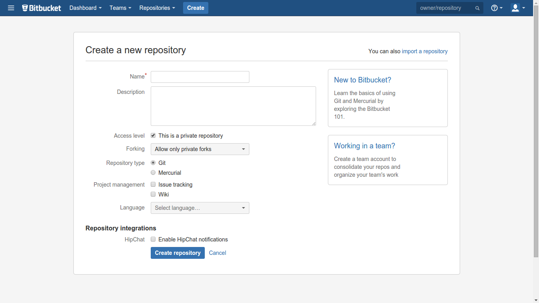This screenshot has height=303, width=539.
Task: Click the Project management label
Action: [119, 185]
